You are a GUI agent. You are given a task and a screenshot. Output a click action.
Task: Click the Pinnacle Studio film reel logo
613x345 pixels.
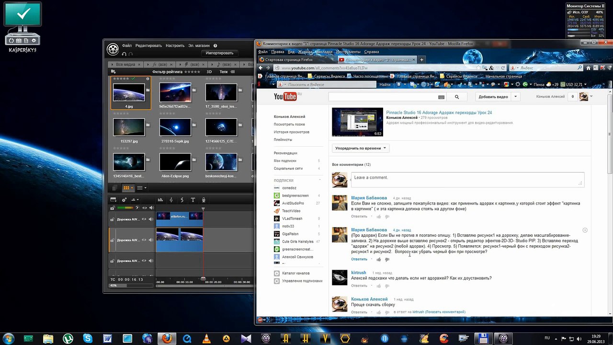113,49
